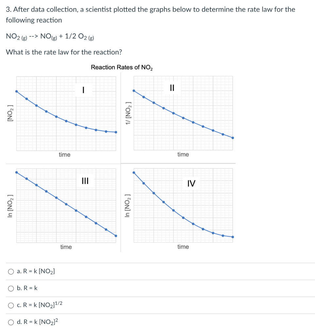Viewport: 315px width, 334px height.
Task: Select answer choice a. R = k [NO2]
Action: (11, 271)
